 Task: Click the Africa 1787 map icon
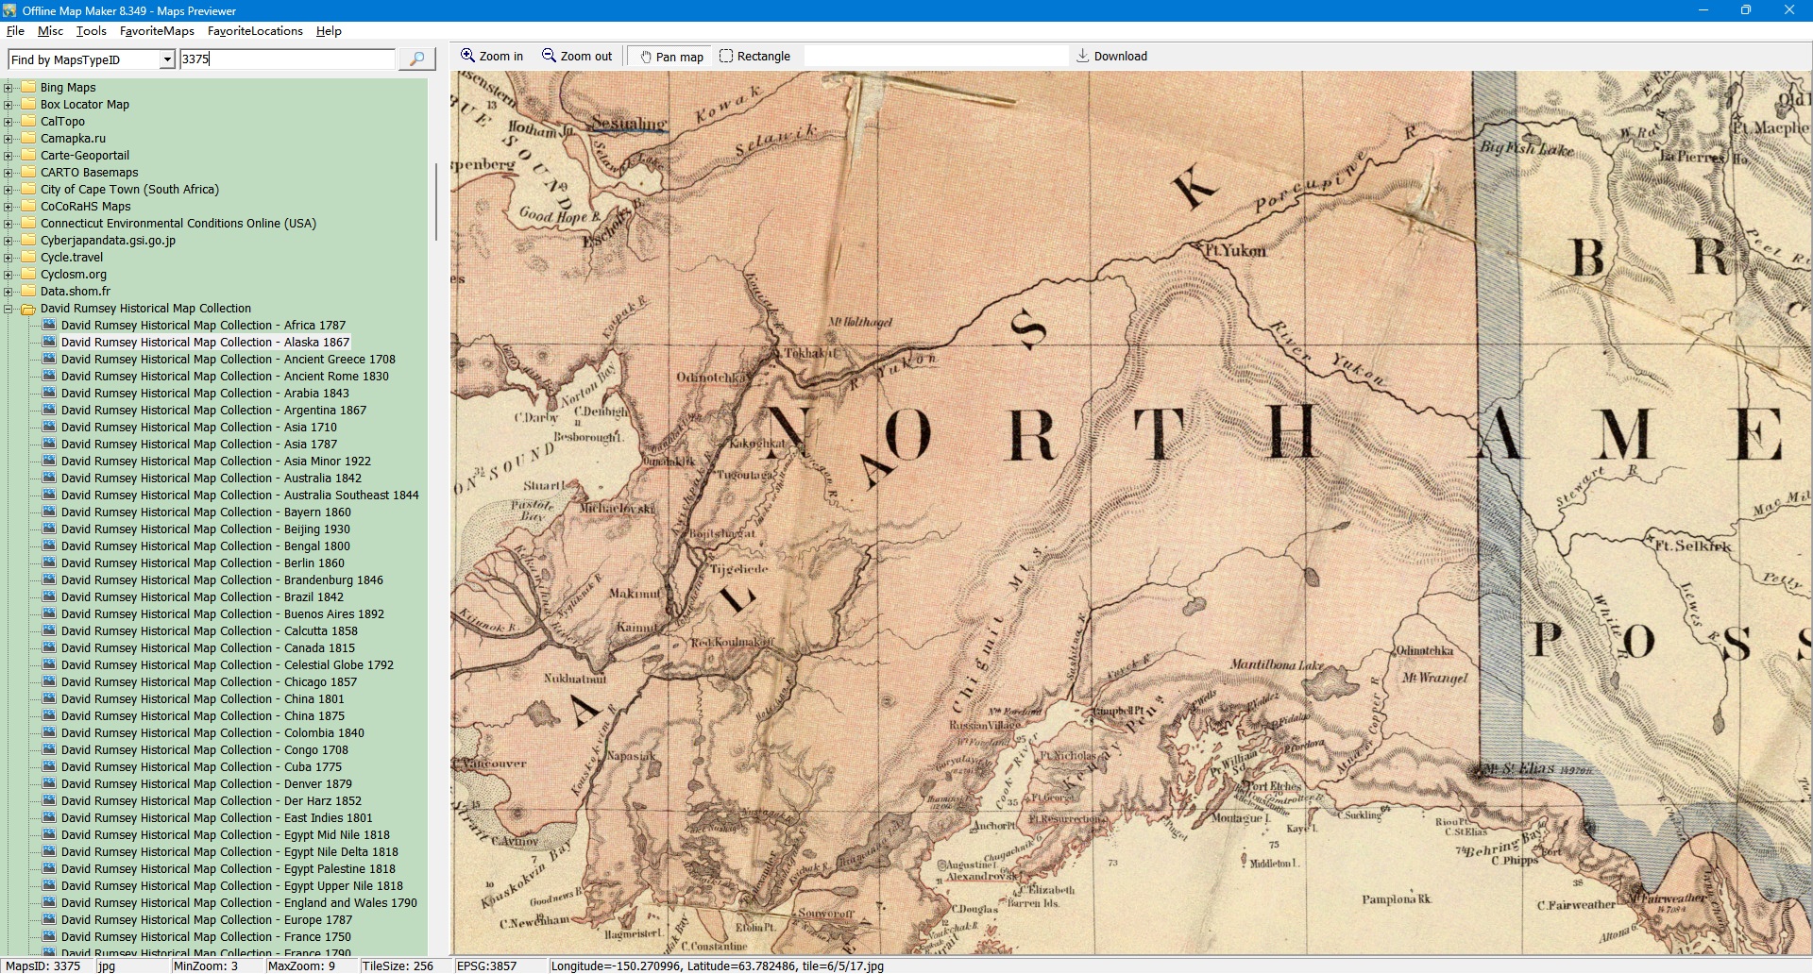pyautogui.click(x=49, y=325)
